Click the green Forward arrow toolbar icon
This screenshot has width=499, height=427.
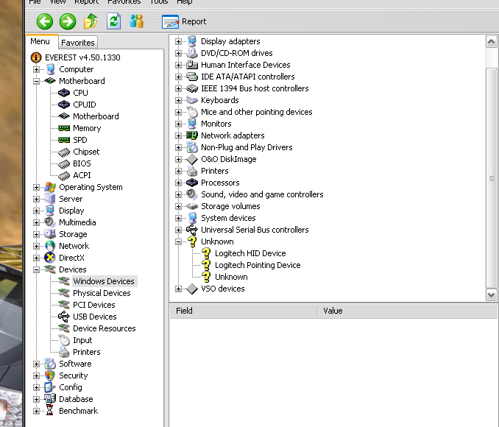(x=68, y=21)
